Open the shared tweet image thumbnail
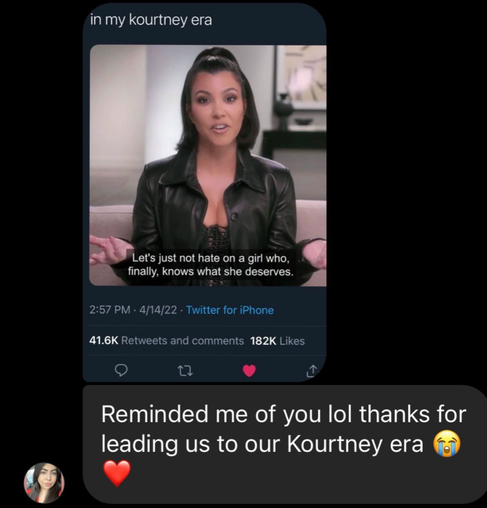This screenshot has width=487, height=508. tap(208, 165)
